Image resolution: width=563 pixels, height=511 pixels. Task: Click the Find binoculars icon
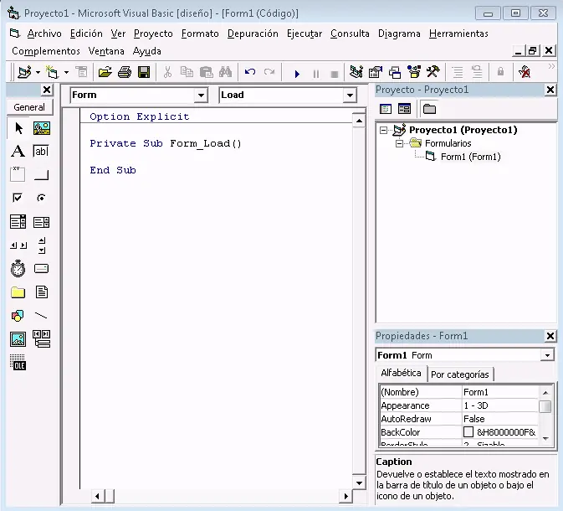(225, 72)
